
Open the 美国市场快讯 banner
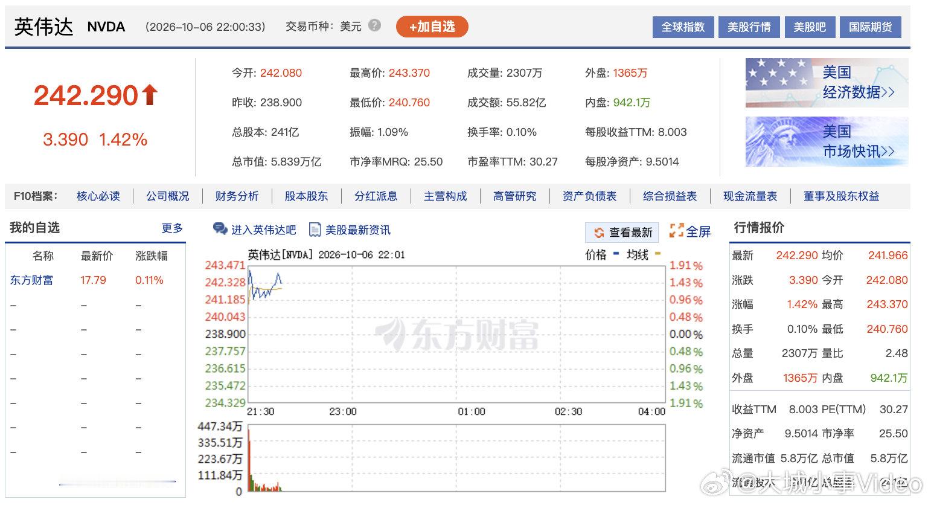coord(827,141)
